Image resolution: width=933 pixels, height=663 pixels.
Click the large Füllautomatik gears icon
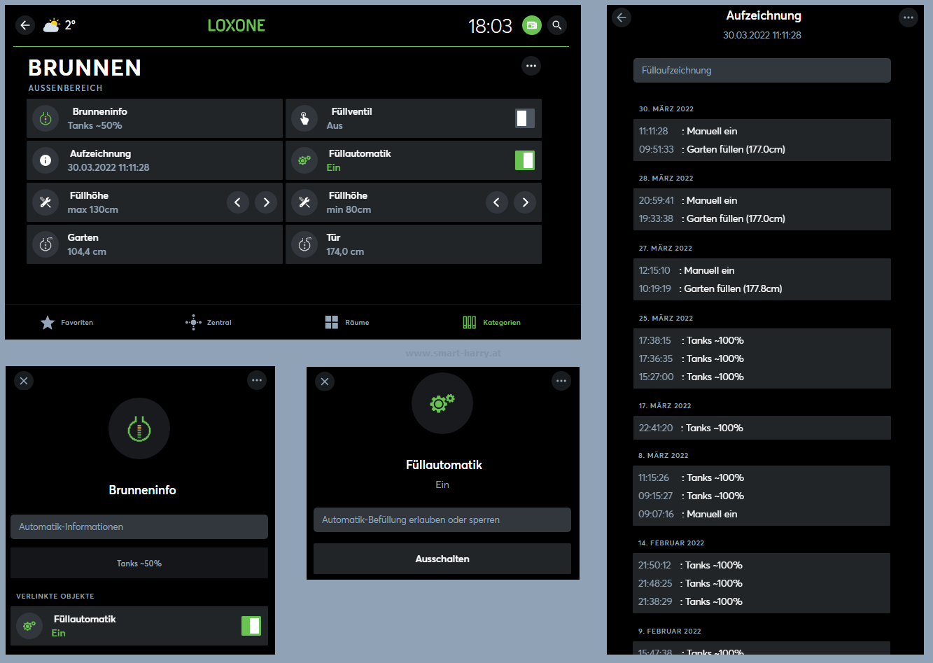442,403
